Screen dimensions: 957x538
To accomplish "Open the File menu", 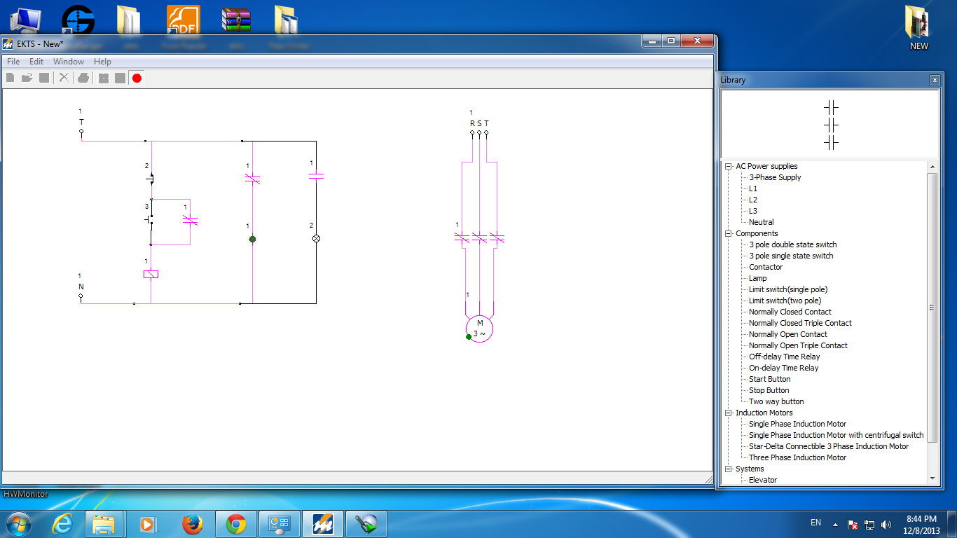I will (x=13, y=62).
